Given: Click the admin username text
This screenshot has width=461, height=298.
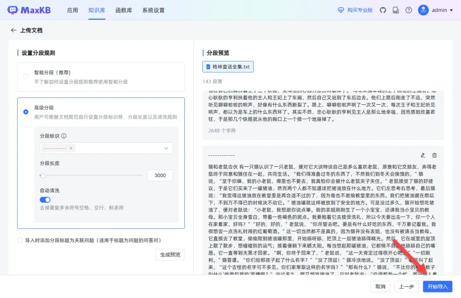Looking at the screenshot, I should click(x=439, y=10).
